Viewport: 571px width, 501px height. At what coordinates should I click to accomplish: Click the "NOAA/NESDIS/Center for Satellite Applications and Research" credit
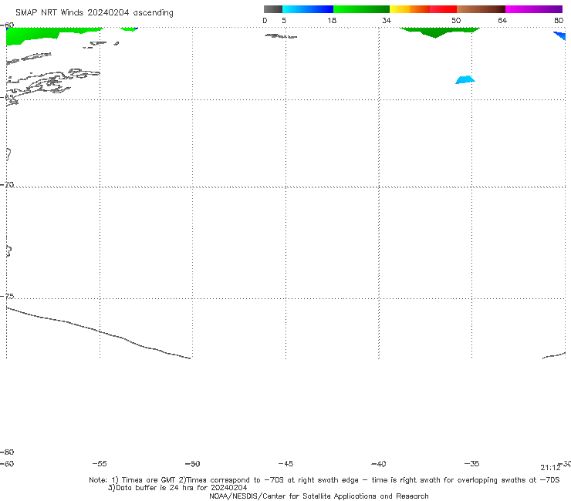319,496
